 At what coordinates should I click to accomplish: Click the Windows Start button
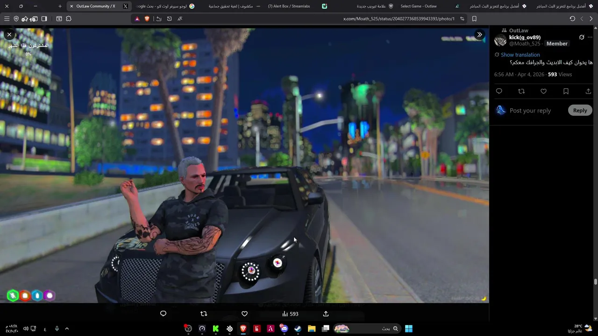[409, 329]
